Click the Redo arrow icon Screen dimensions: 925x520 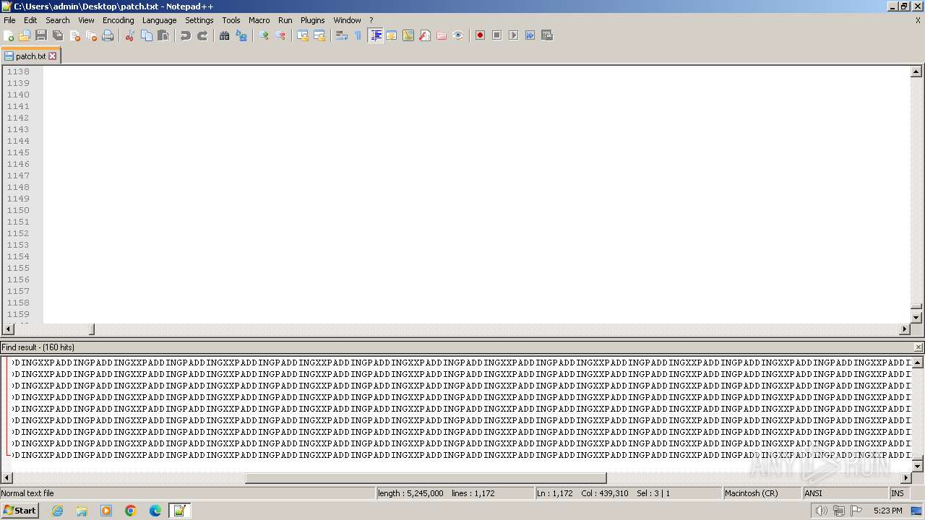(x=202, y=35)
